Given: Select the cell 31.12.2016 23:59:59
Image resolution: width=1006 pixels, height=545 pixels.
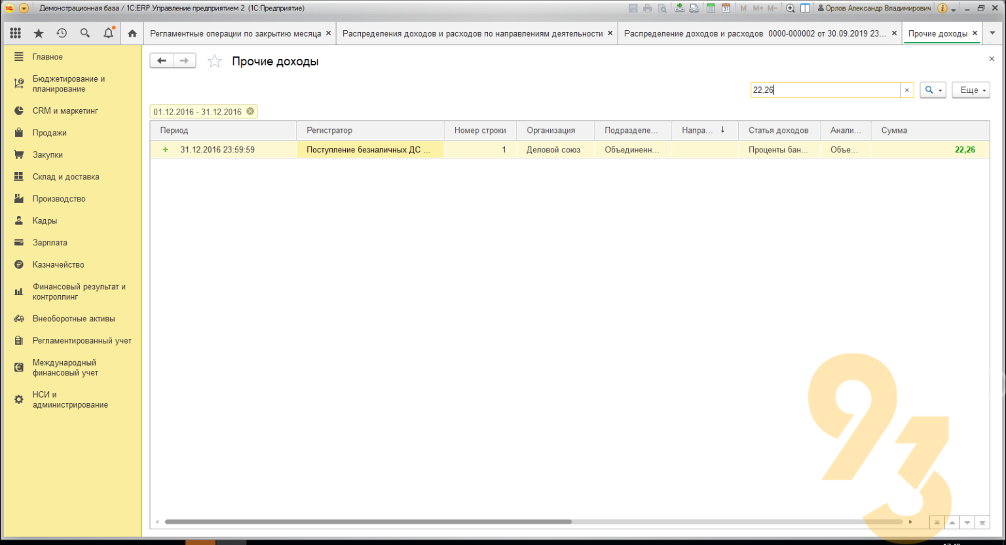Looking at the screenshot, I should click(x=223, y=150).
